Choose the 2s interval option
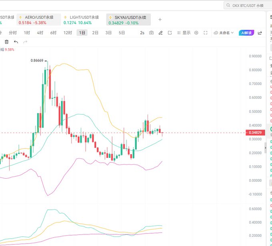 142,33
